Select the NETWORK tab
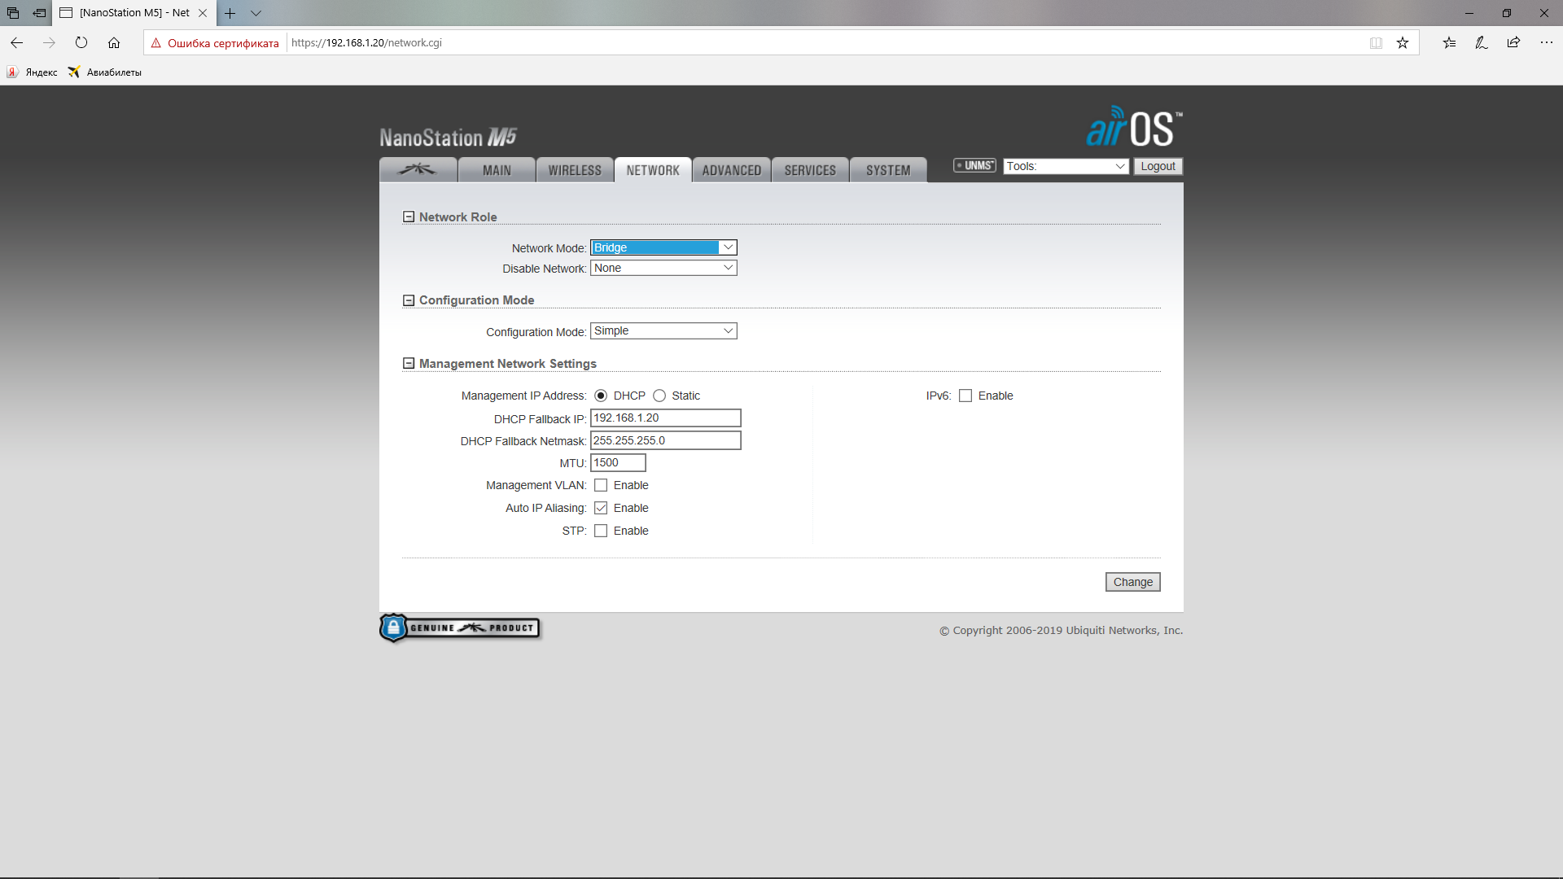 653,170
